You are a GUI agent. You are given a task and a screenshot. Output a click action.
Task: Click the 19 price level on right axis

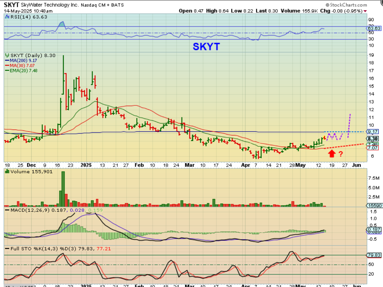point(371,55)
